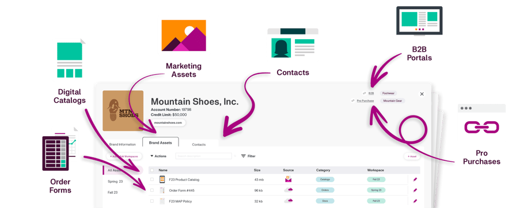Follow the Pro Purchase link

(x=365, y=101)
